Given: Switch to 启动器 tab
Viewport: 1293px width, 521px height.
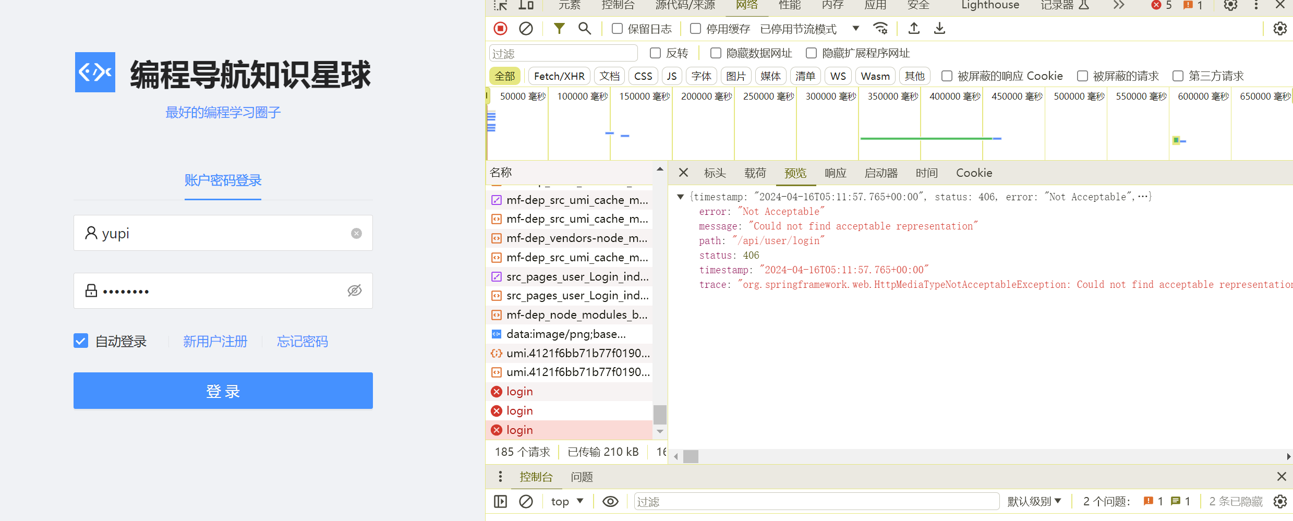Looking at the screenshot, I should (x=881, y=173).
